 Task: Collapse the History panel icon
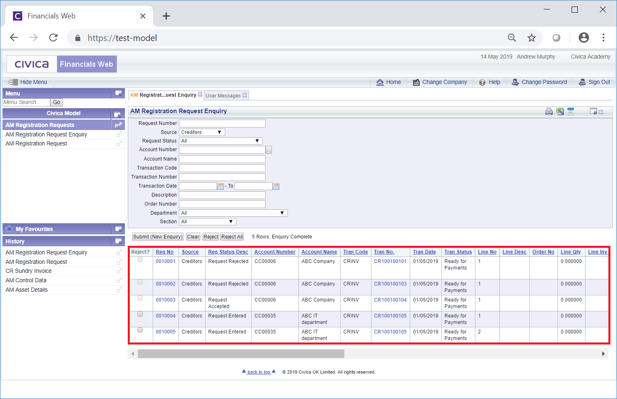(118, 241)
